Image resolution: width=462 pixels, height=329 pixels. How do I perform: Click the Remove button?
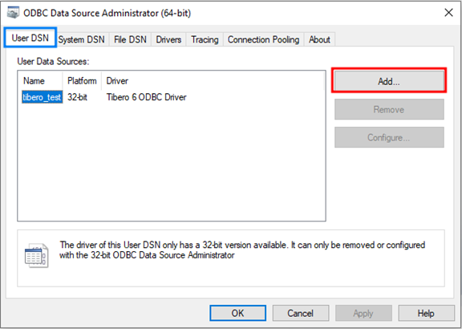tap(389, 109)
